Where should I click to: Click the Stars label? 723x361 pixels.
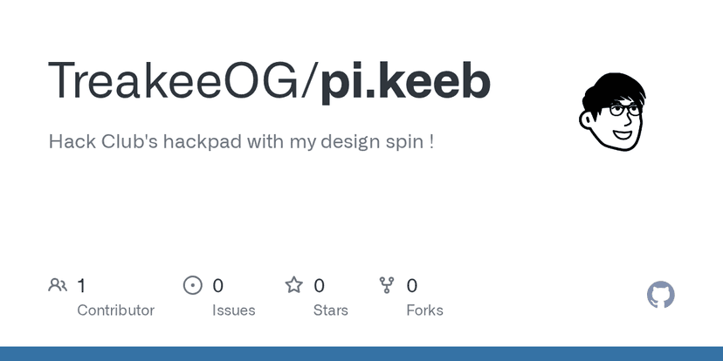tap(331, 310)
